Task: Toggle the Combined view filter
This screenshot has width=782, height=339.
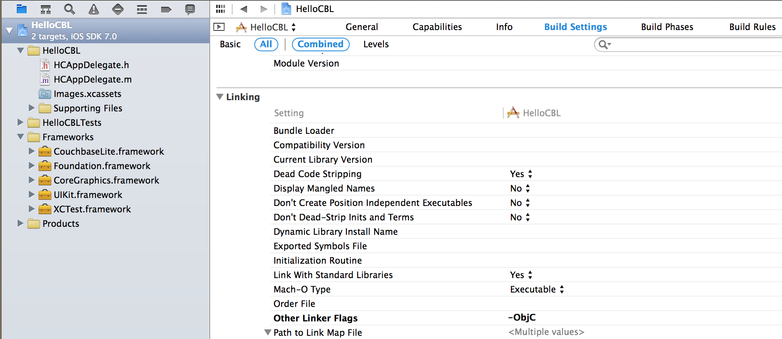Action: pyautogui.click(x=320, y=44)
